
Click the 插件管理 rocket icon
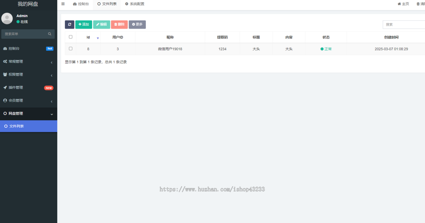coord(5,88)
